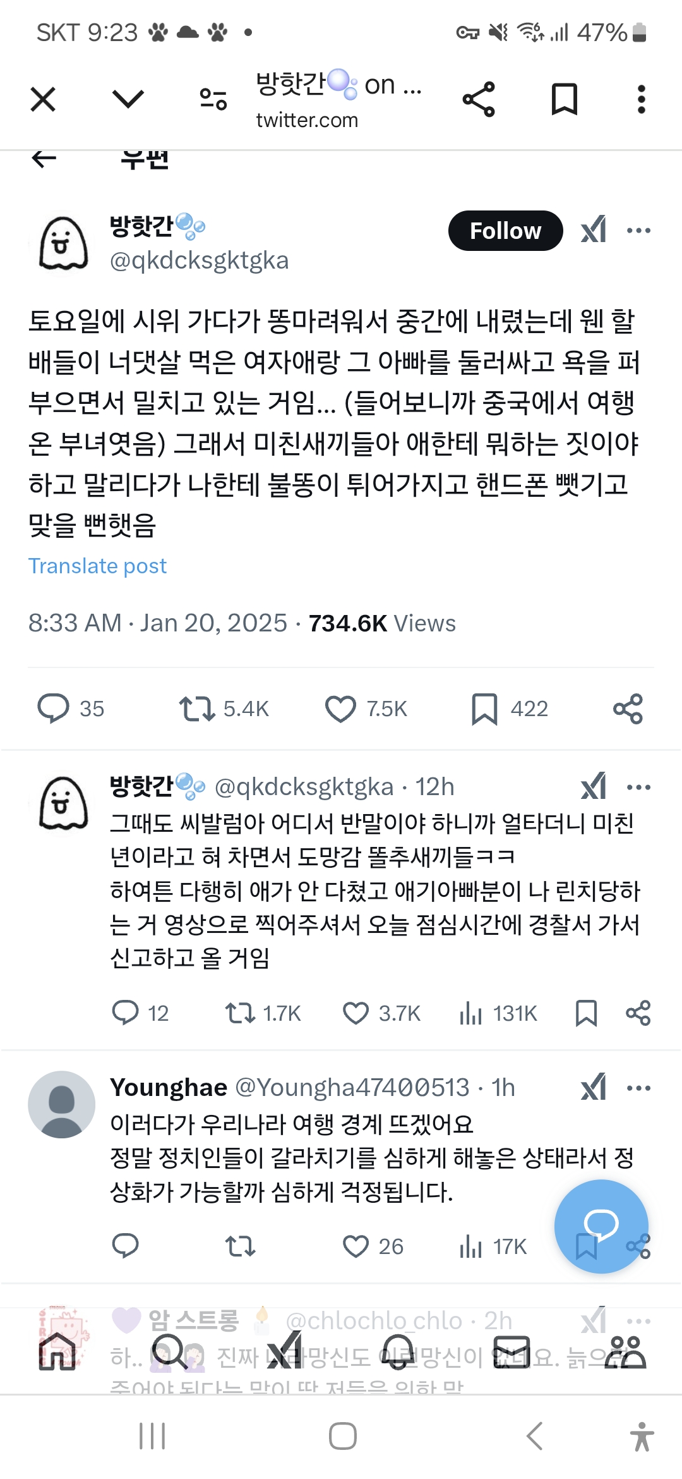Image resolution: width=682 pixels, height=1479 pixels.
Task: Open site settings tune icon
Action: pyautogui.click(x=213, y=99)
